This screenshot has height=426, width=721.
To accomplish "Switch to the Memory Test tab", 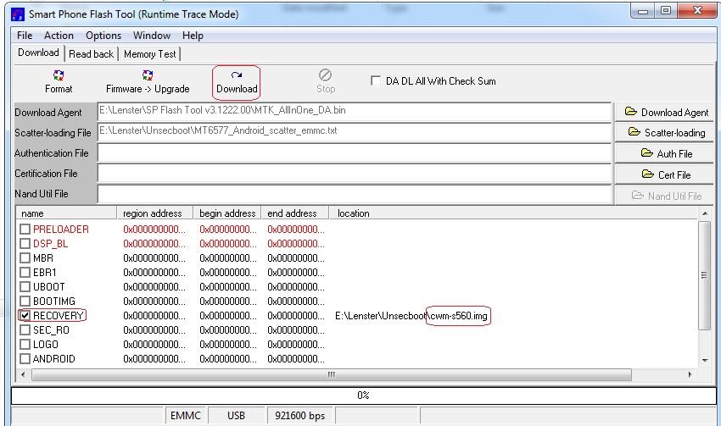I will point(150,54).
